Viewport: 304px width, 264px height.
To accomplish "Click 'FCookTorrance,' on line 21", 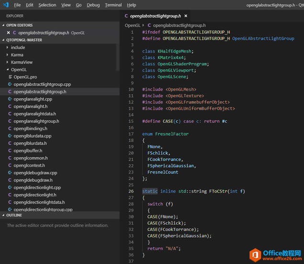I will click(165, 159).
